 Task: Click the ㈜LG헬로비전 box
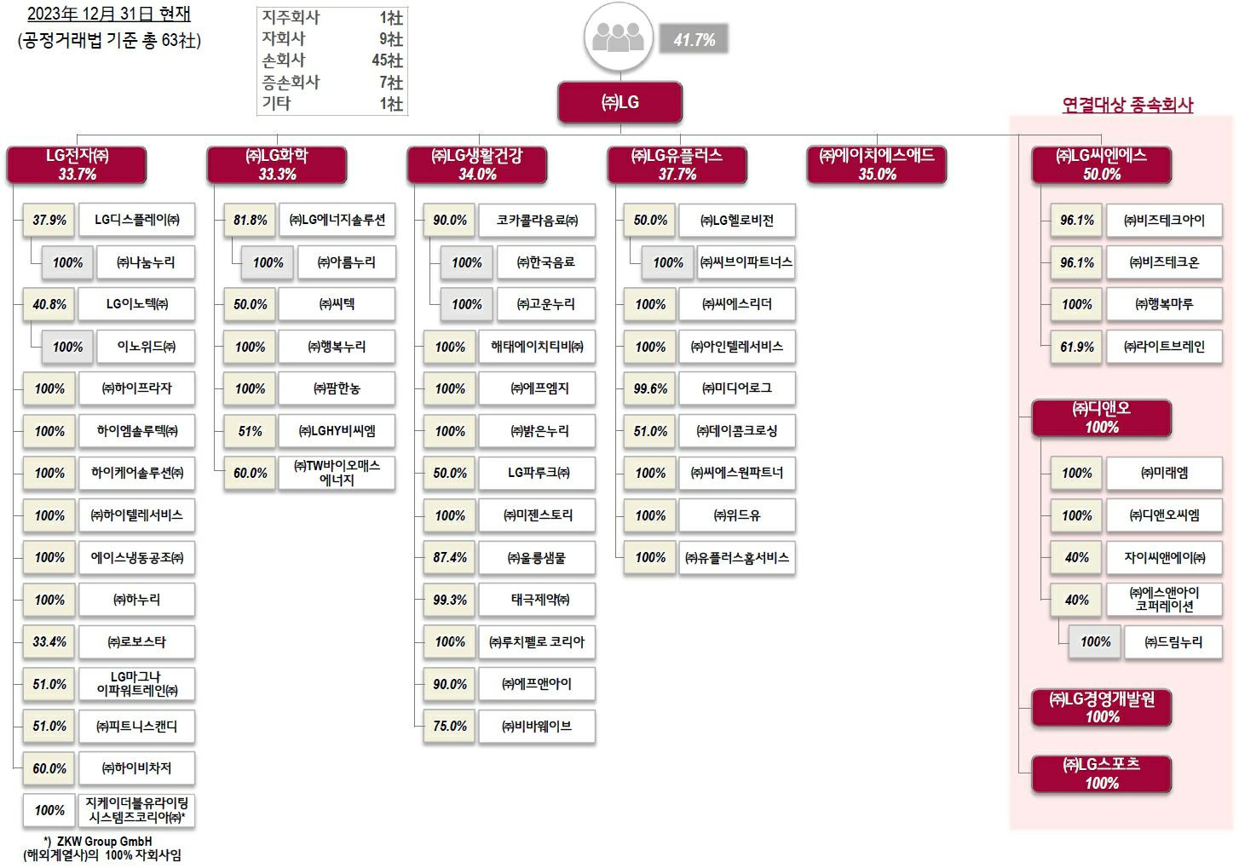(x=737, y=220)
